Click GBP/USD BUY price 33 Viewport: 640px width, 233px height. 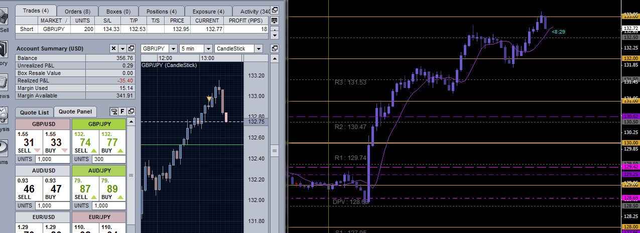[56, 142]
